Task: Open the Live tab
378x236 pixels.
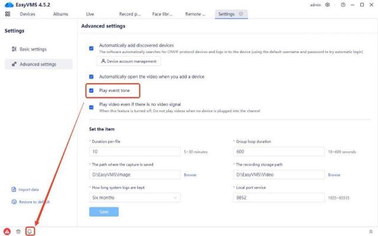Action: point(90,14)
